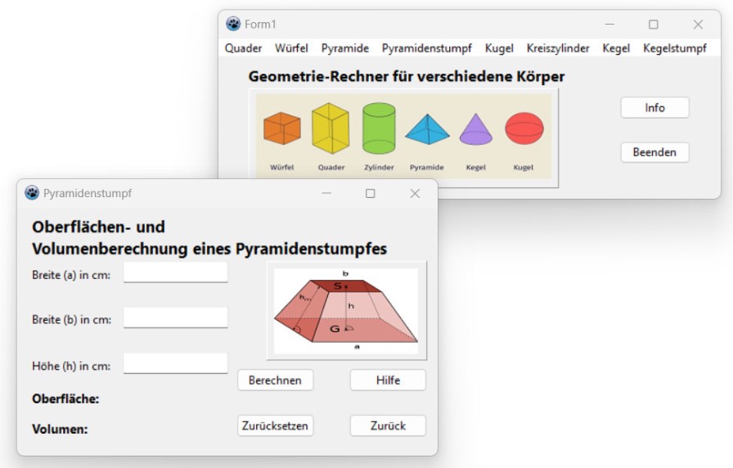The width and height of the screenshot is (733, 468).
Task: Open the Würfel menu item
Action: point(291,48)
